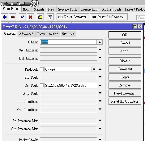Expand the Any. Port field

pyautogui.click(x=100, y=93)
